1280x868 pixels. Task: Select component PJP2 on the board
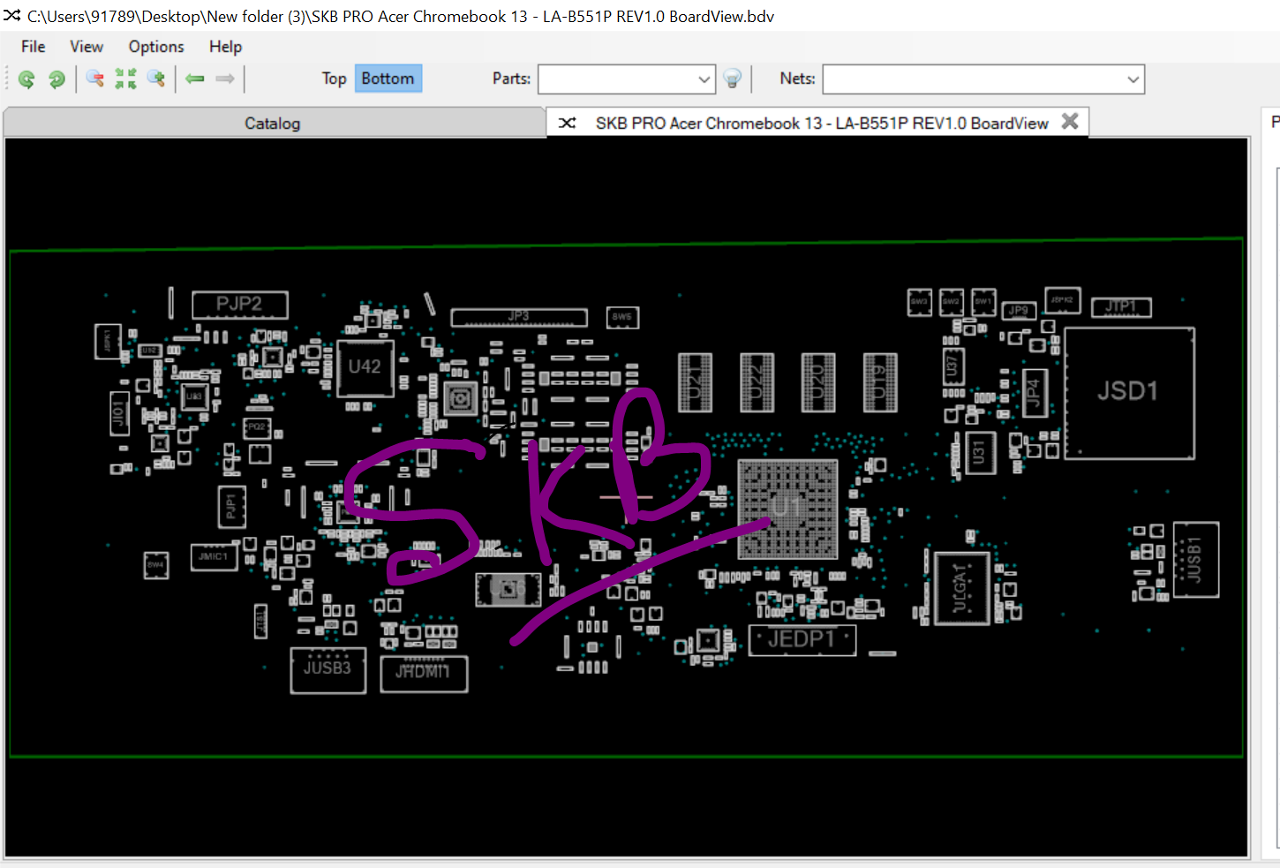click(x=240, y=305)
